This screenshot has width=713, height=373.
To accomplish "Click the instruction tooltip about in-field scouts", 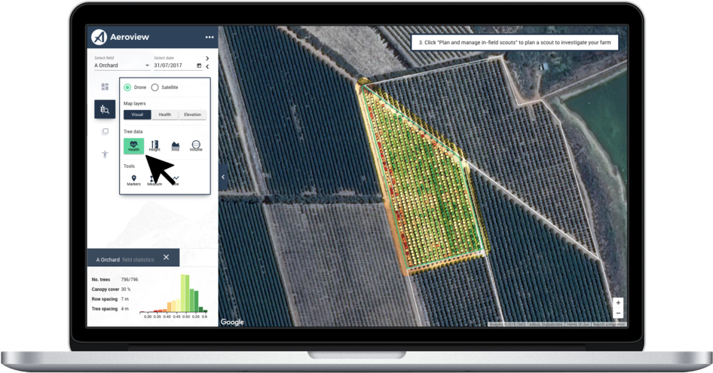I will point(515,42).
